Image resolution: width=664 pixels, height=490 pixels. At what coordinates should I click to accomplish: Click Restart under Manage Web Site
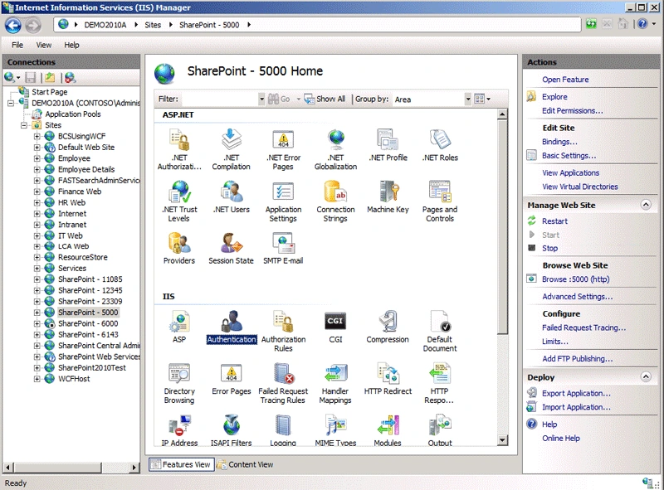pyautogui.click(x=554, y=221)
